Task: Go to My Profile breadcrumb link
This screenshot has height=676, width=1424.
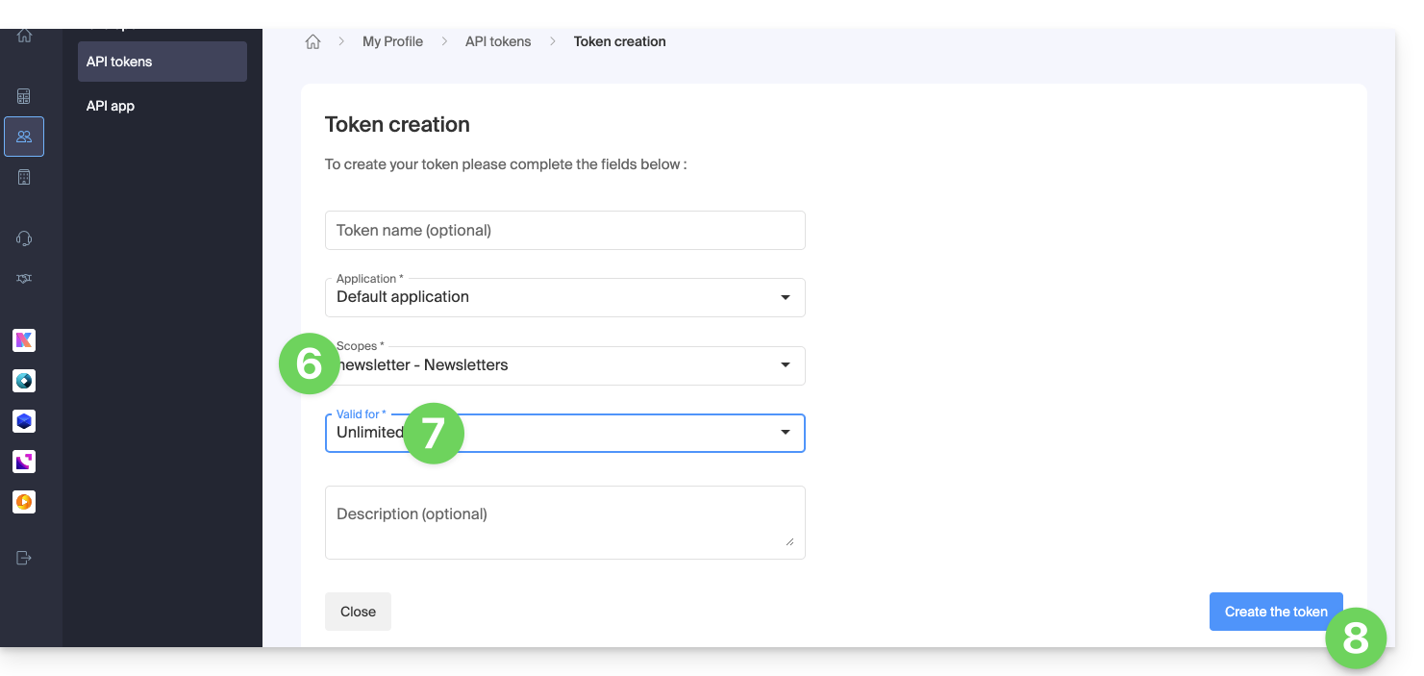Action: pos(392,41)
